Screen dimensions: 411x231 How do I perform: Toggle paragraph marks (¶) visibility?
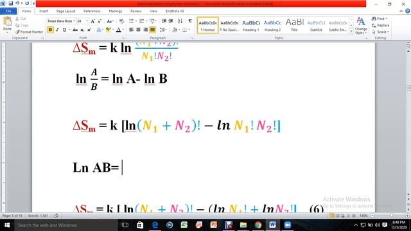(x=190, y=21)
